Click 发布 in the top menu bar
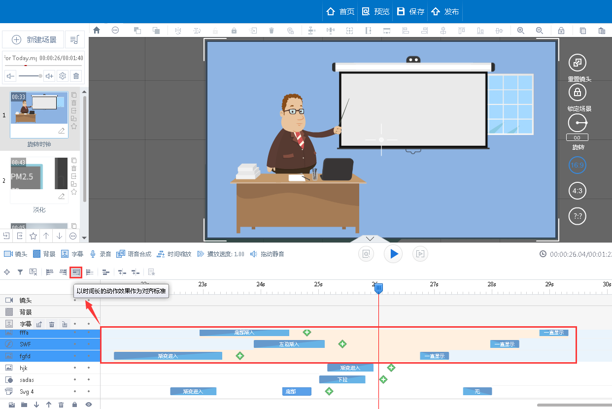612x409 pixels. tap(445, 11)
